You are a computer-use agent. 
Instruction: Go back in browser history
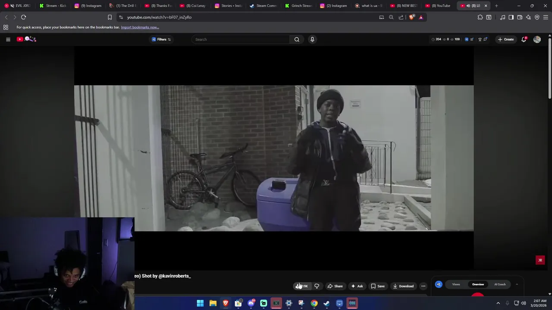coord(6,17)
